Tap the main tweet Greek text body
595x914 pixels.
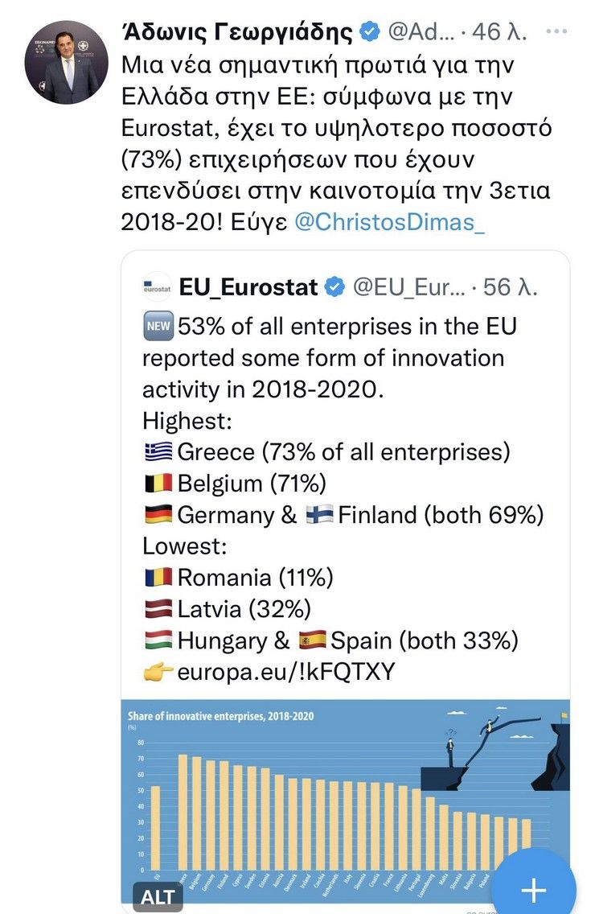[336, 143]
